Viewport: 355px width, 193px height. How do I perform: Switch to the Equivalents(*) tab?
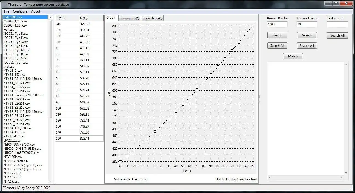coord(152,18)
